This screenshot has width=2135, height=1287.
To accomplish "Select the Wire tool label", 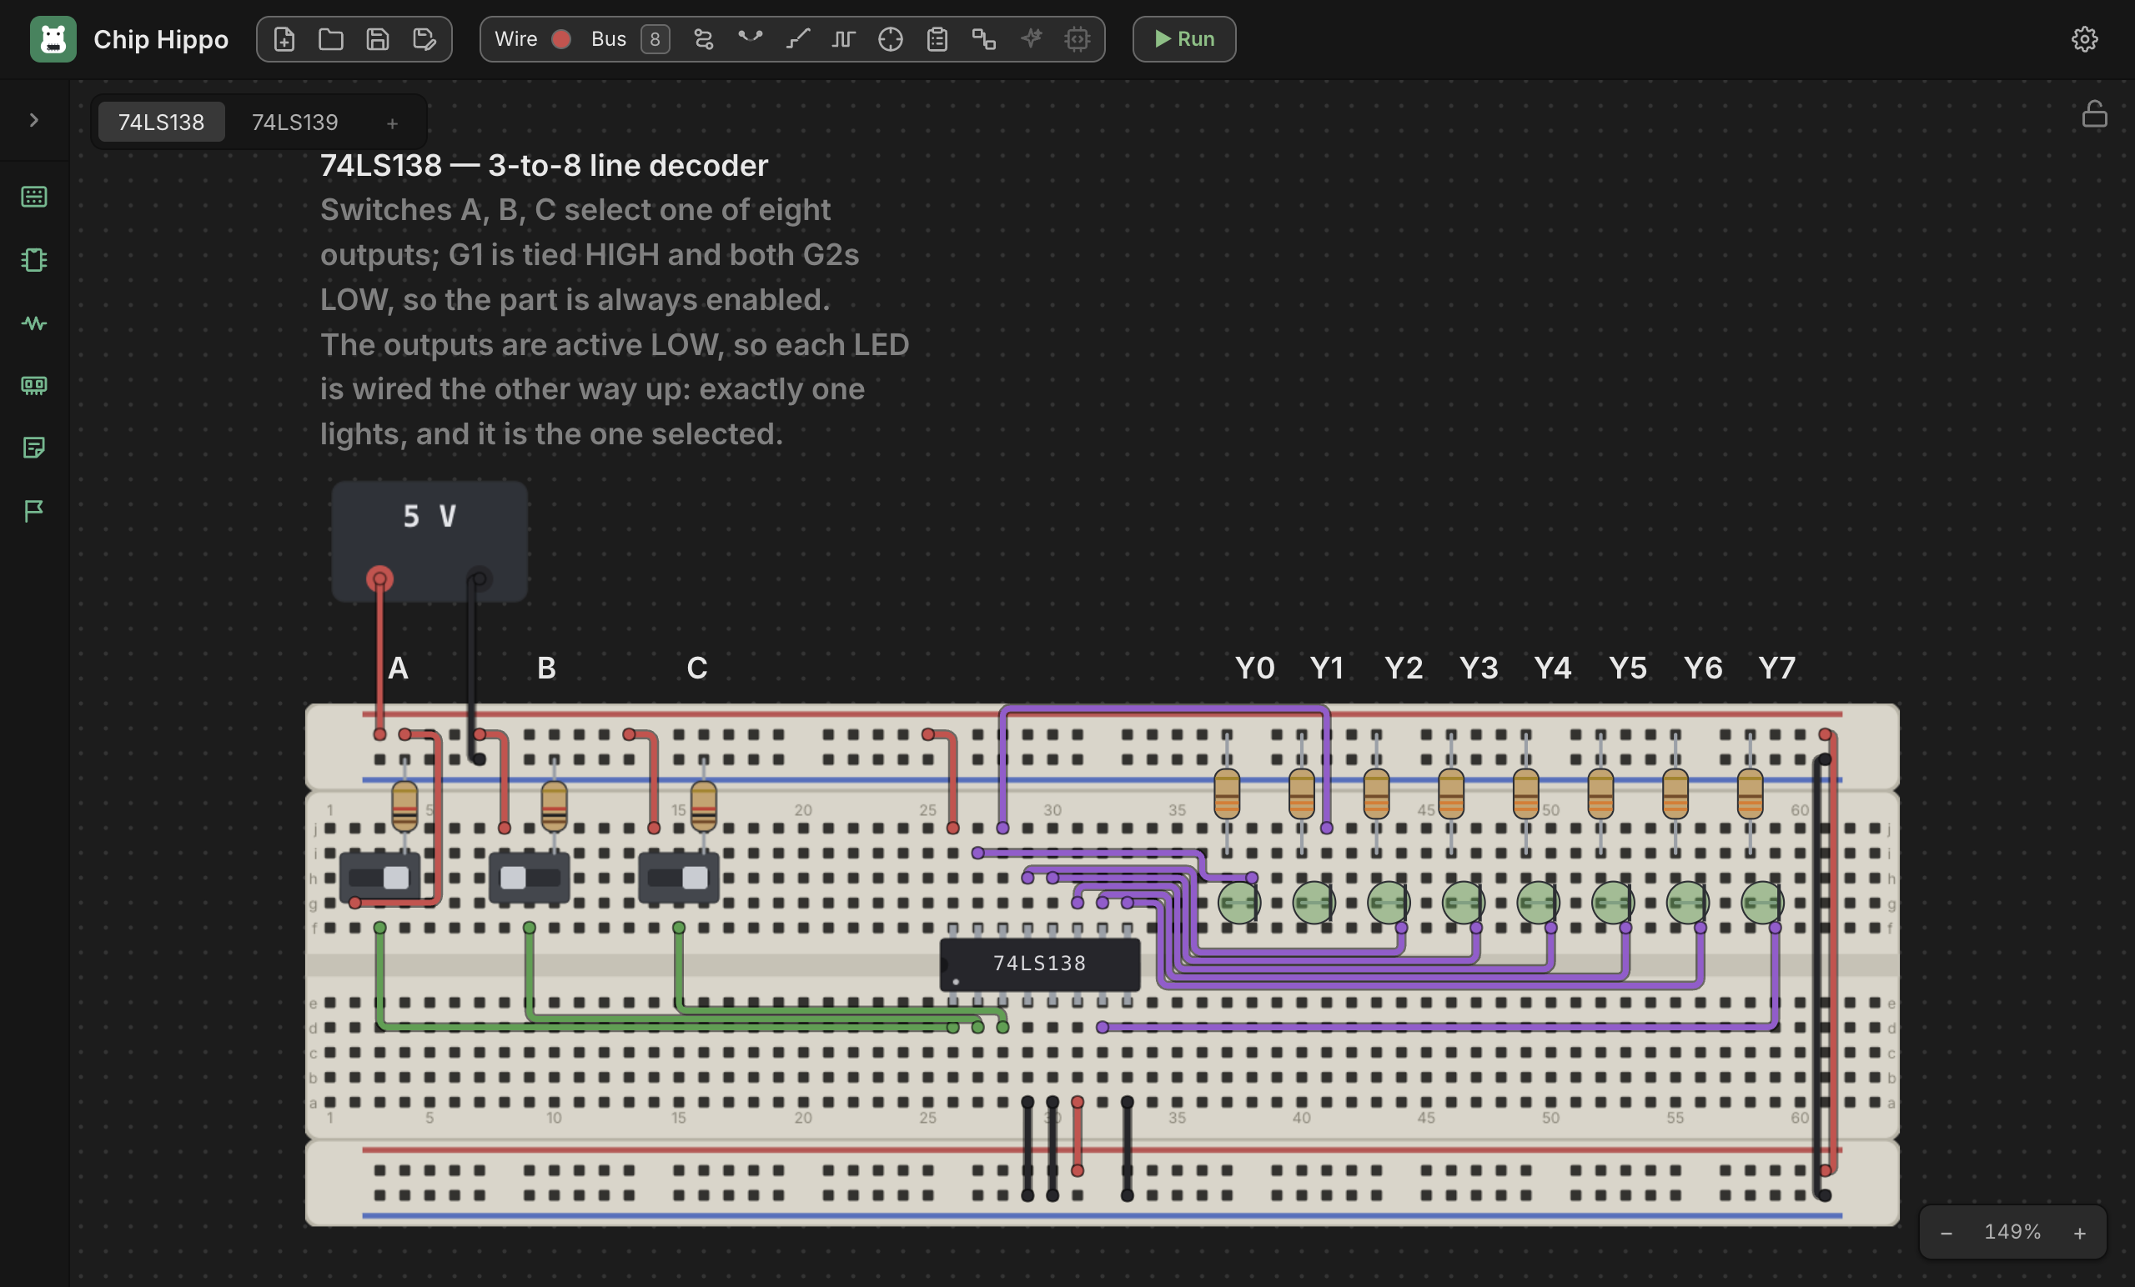I will (515, 39).
